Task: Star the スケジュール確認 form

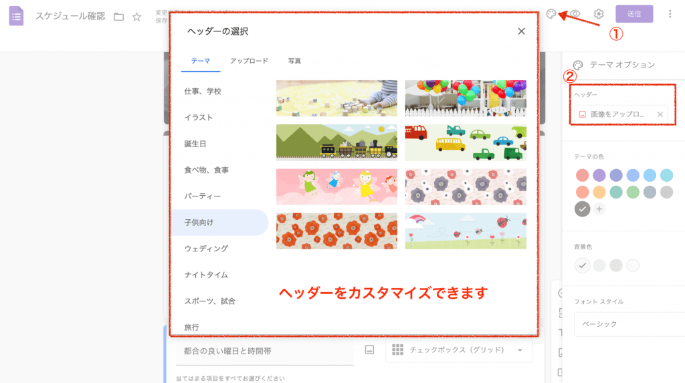Action: click(136, 17)
